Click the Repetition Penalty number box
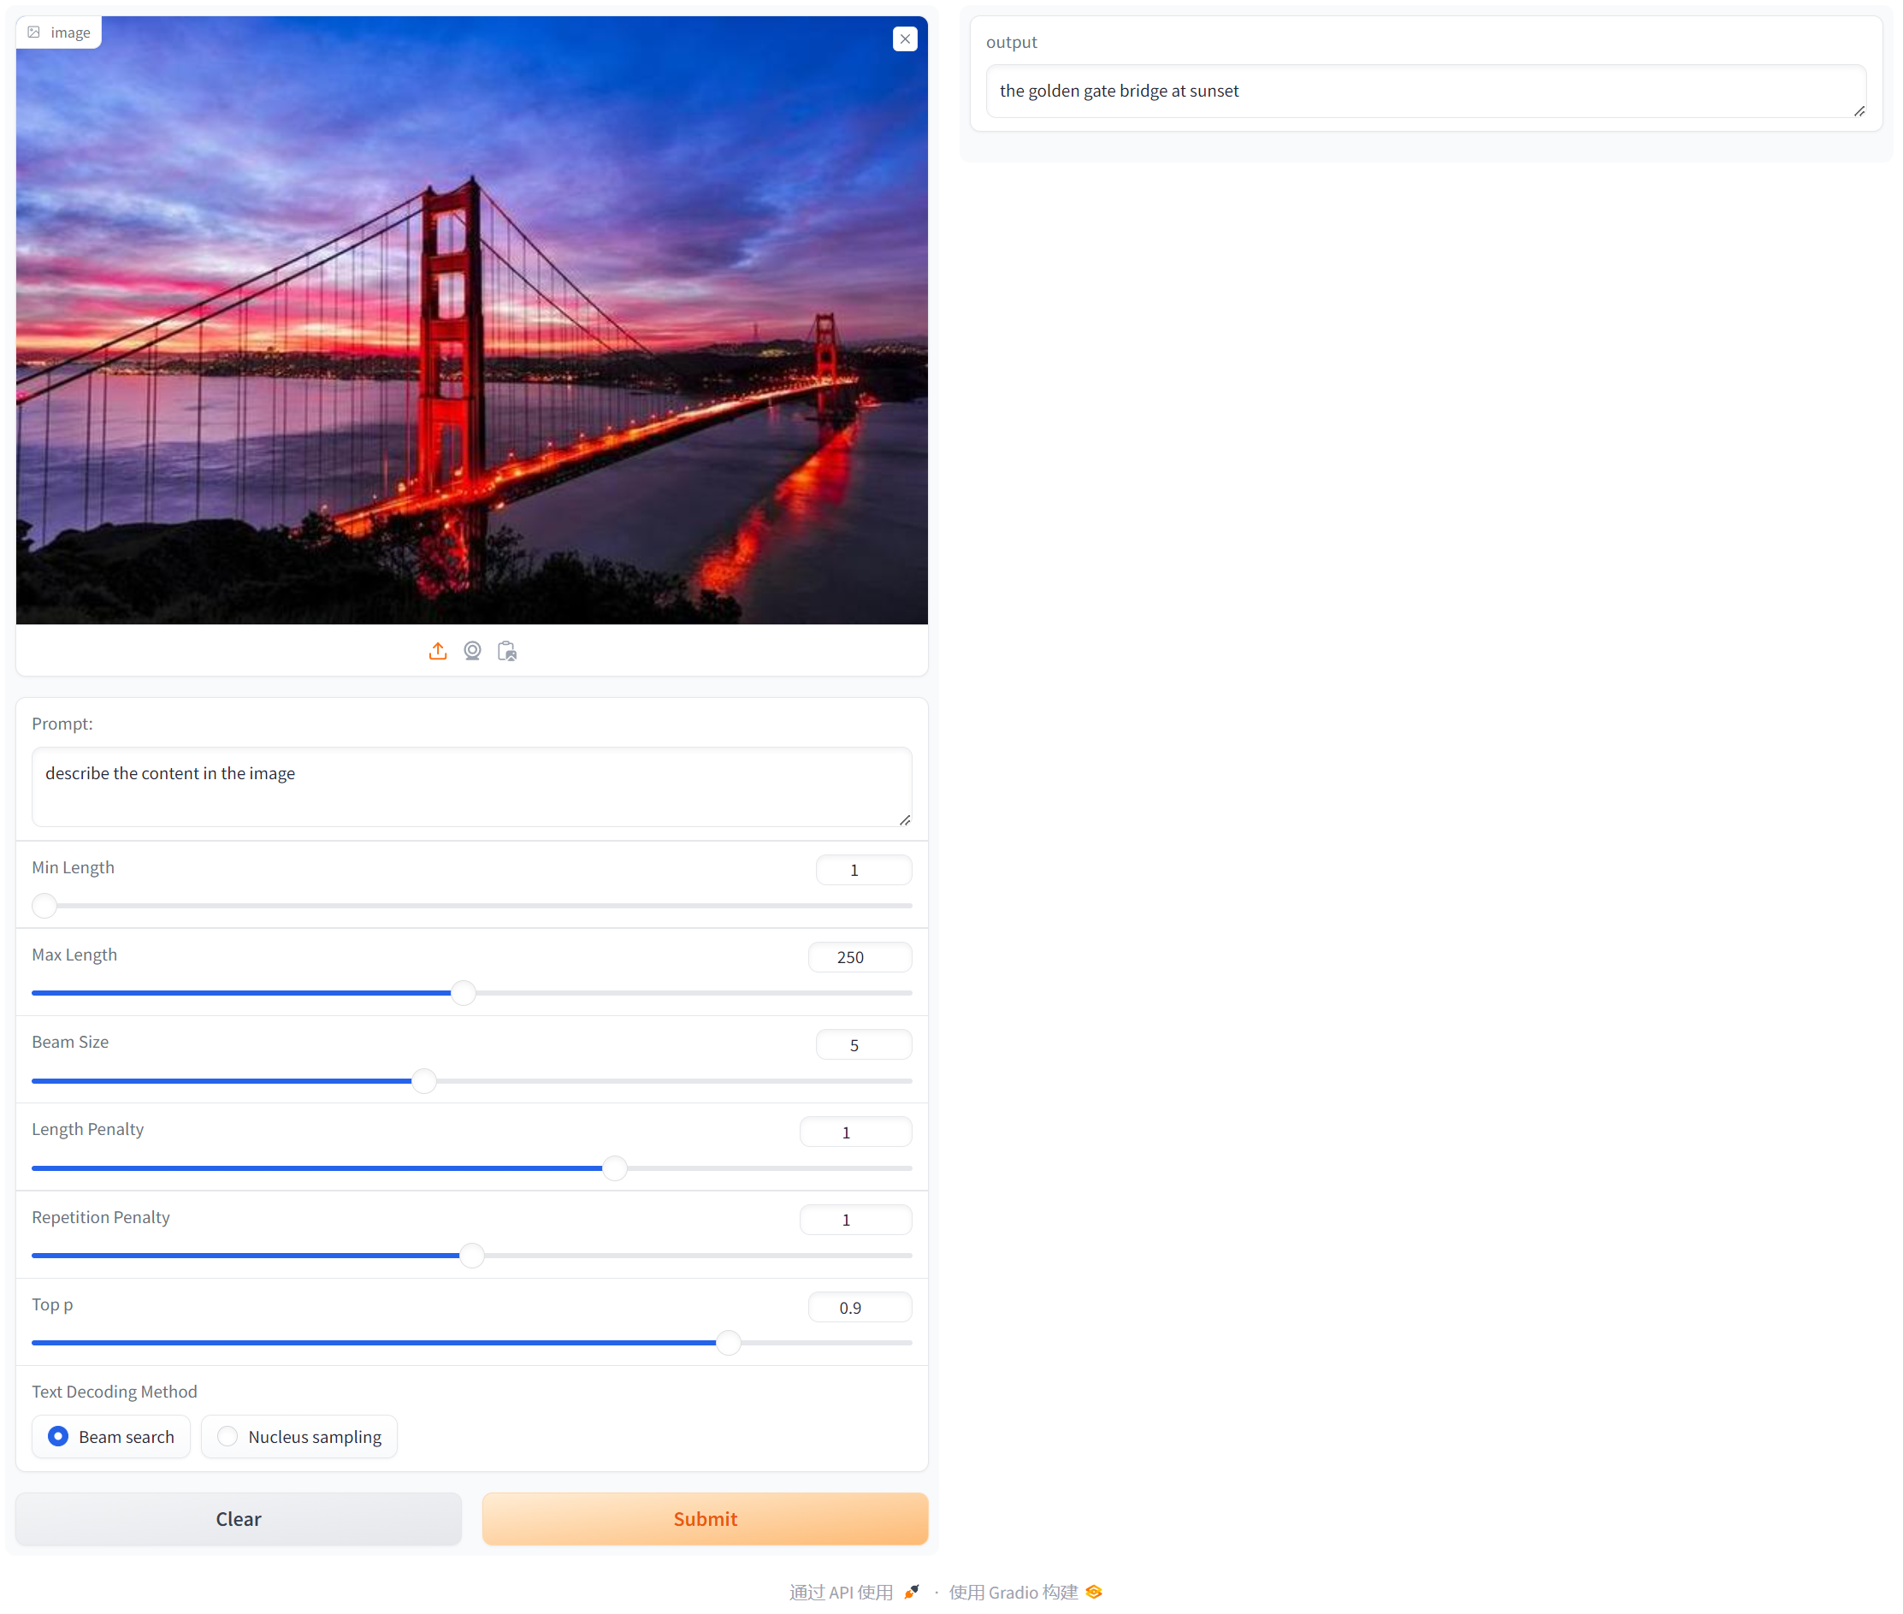Image resolution: width=1903 pixels, height=1614 pixels. tap(854, 1220)
